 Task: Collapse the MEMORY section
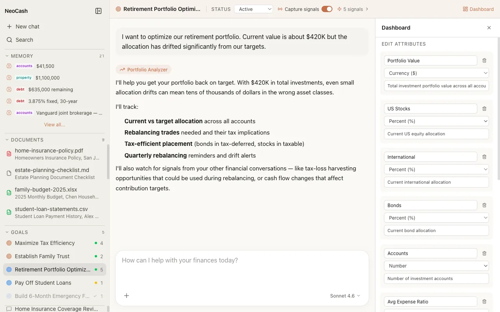tap(6, 56)
